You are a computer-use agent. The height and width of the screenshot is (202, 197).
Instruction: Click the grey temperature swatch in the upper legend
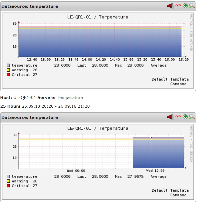point(8,65)
